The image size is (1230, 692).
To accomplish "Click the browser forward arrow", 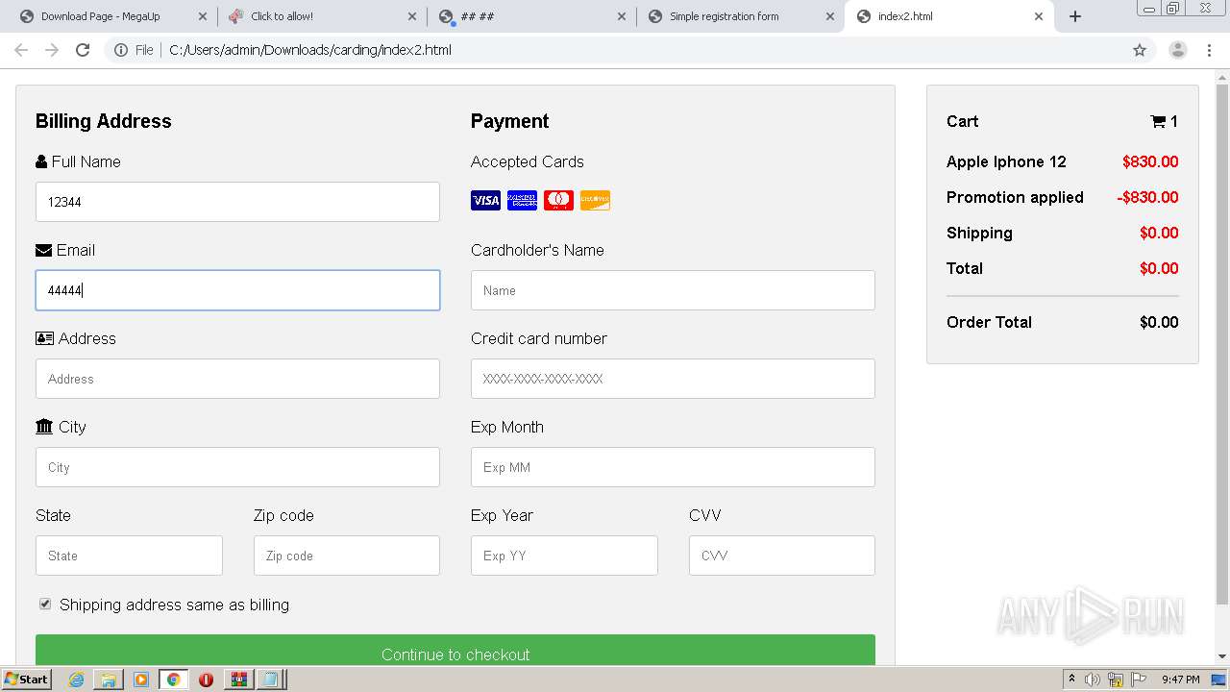I will point(52,50).
